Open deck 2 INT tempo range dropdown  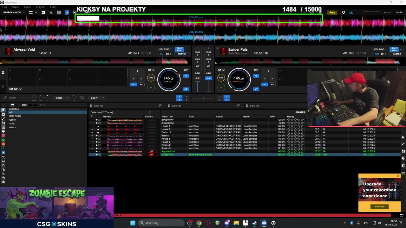coord(221,70)
